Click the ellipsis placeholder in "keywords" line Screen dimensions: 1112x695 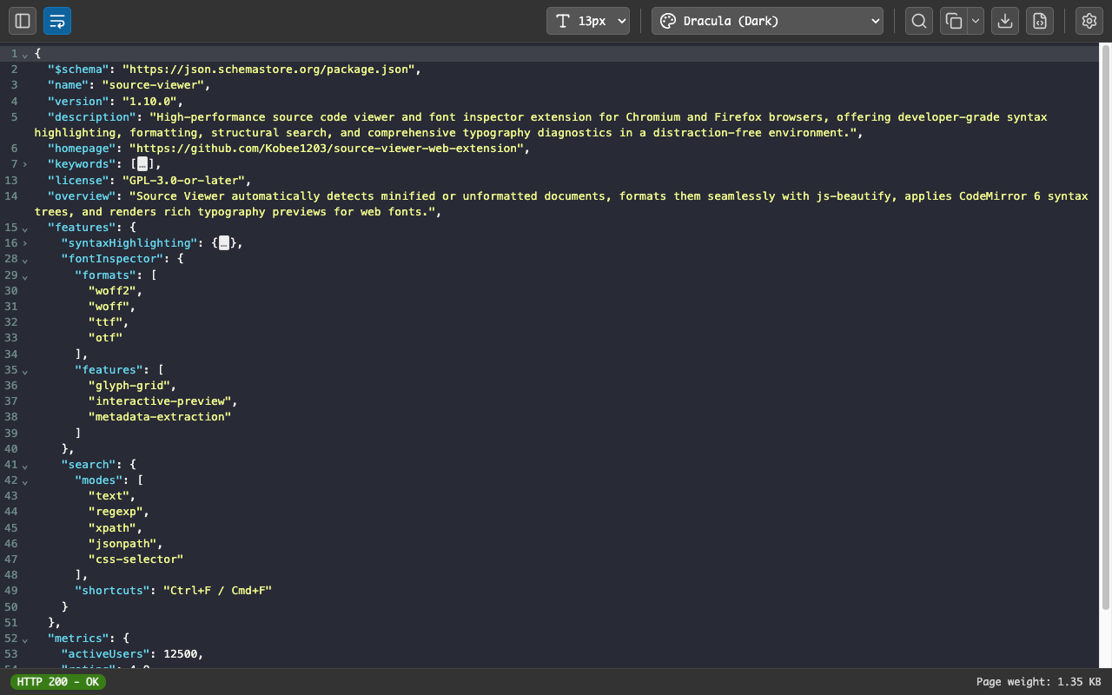click(x=142, y=164)
